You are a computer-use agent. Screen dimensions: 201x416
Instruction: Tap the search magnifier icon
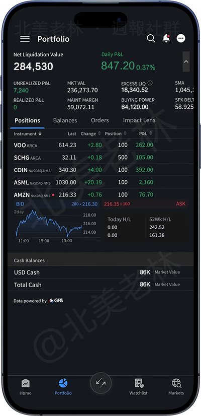point(151,38)
